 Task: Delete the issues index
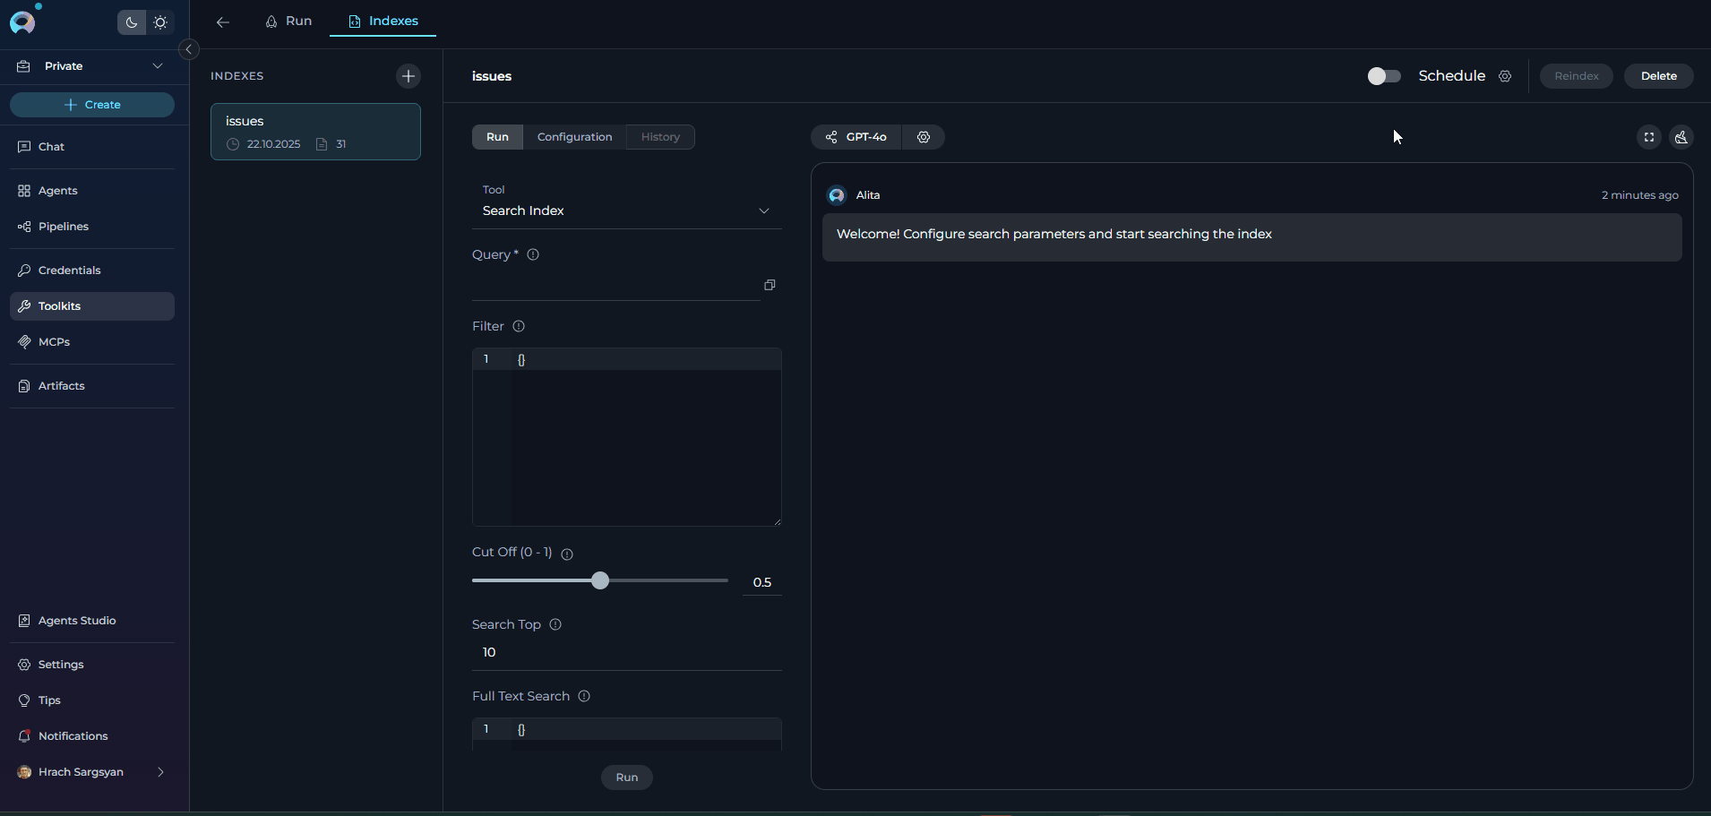[1658, 76]
